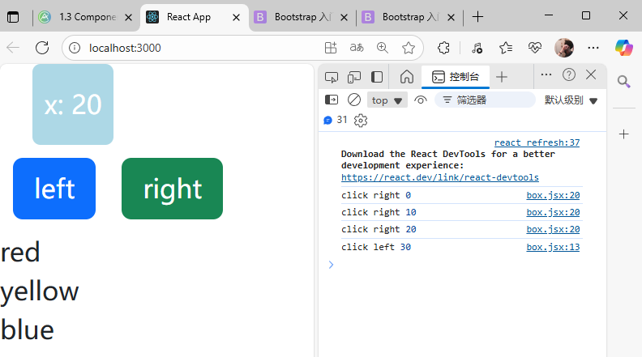Click the yellow text

coord(39,291)
